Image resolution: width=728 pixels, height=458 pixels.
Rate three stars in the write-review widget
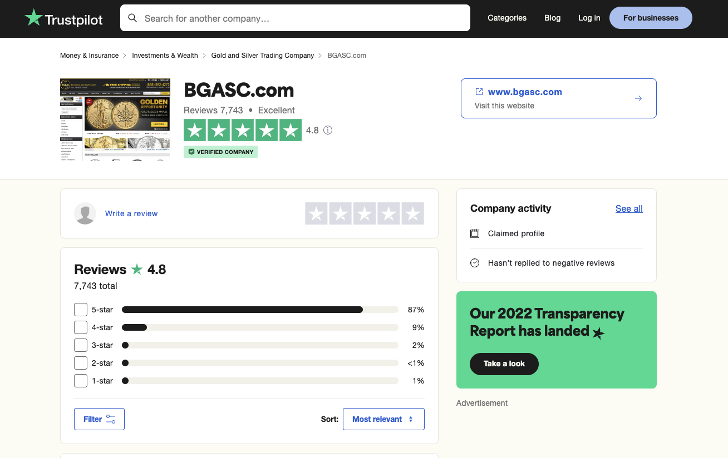point(365,213)
